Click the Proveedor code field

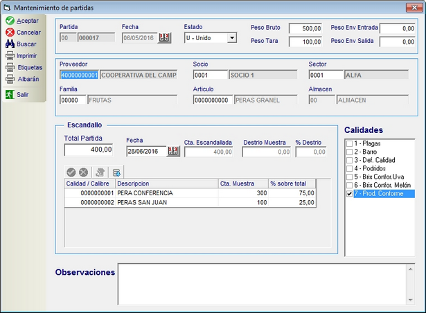[79, 75]
